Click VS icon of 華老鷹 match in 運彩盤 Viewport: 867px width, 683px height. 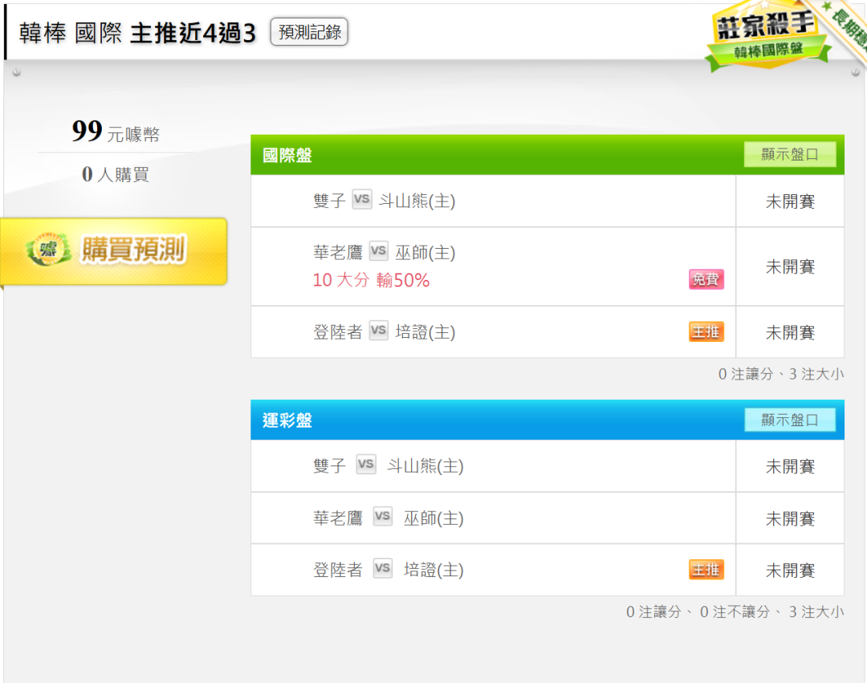[383, 517]
